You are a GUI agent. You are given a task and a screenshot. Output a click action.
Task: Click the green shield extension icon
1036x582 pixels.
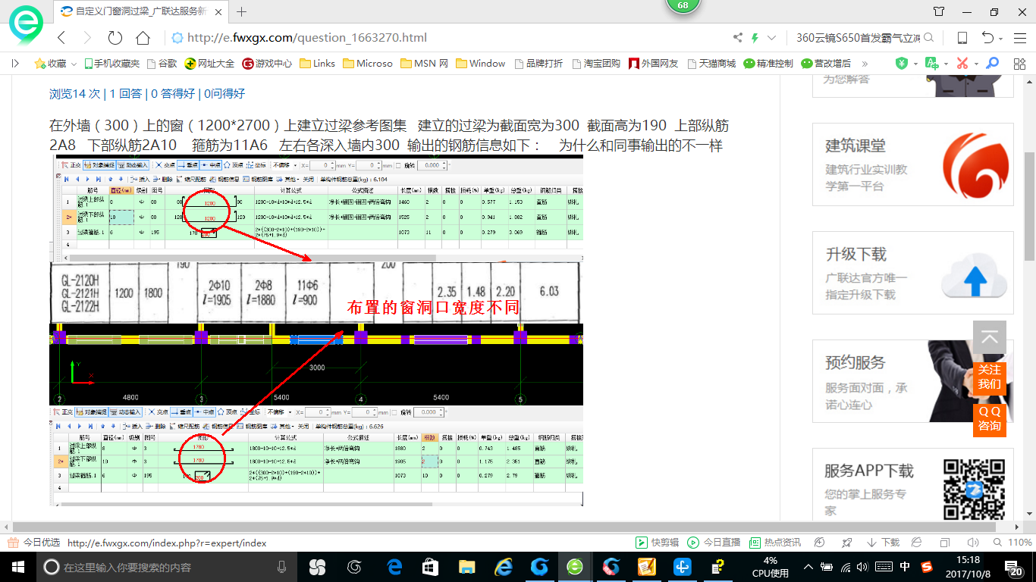[902, 64]
